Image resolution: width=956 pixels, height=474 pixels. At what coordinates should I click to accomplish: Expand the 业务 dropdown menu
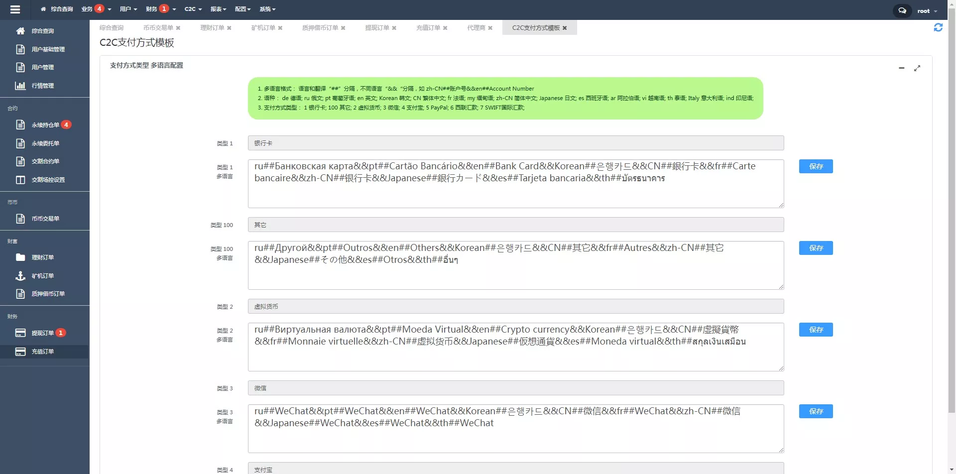(x=96, y=9)
